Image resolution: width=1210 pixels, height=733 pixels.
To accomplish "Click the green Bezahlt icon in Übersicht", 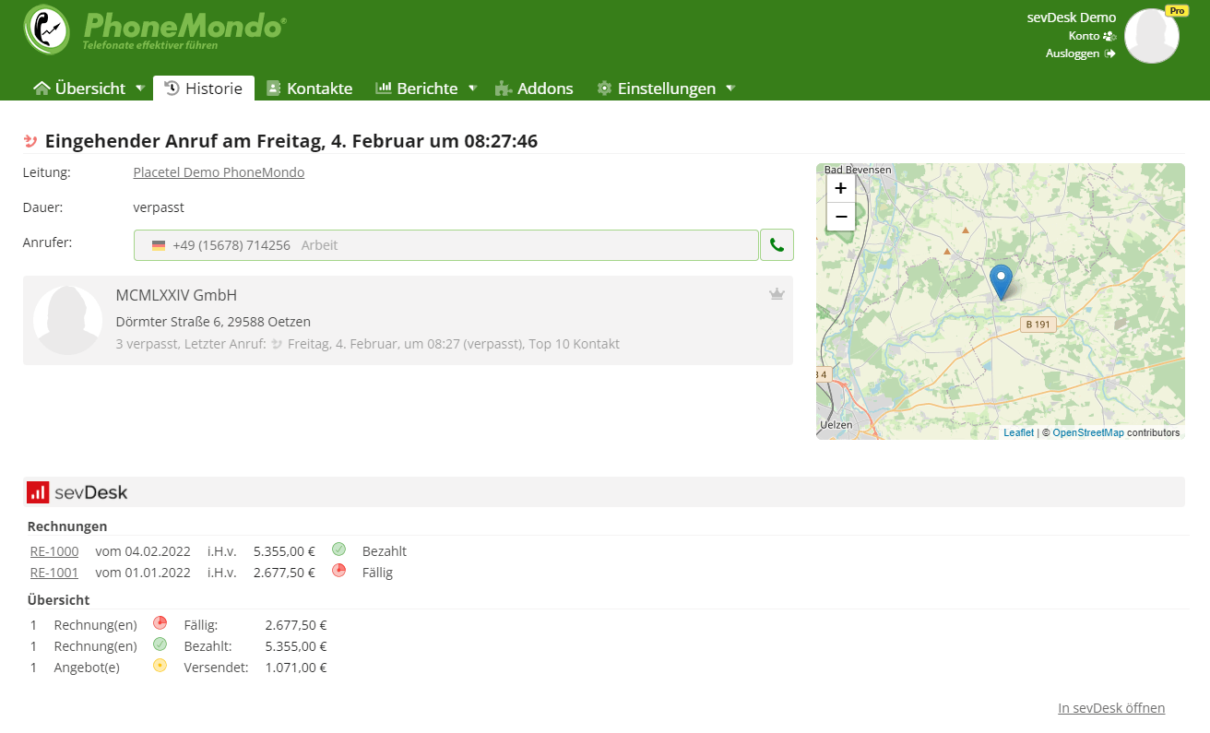I will coord(160,644).
